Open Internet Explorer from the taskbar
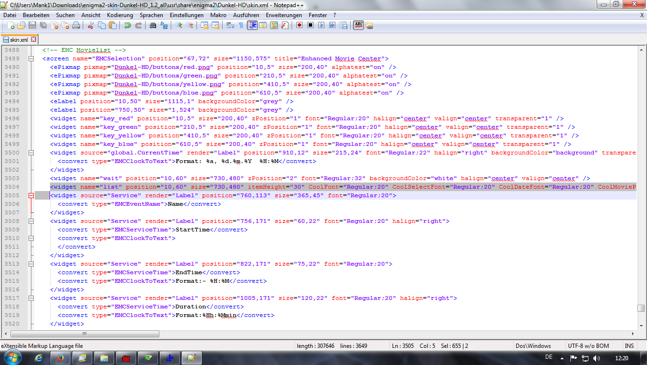 [x=39, y=358]
